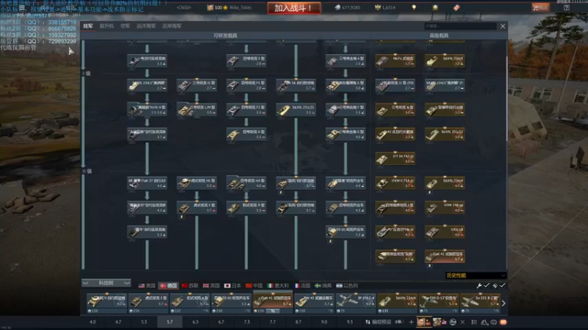Screen dimensions: 588x330
Task: Select the Sd.Kfz. 251/21 vehicle card
Action: coord(296,109)
